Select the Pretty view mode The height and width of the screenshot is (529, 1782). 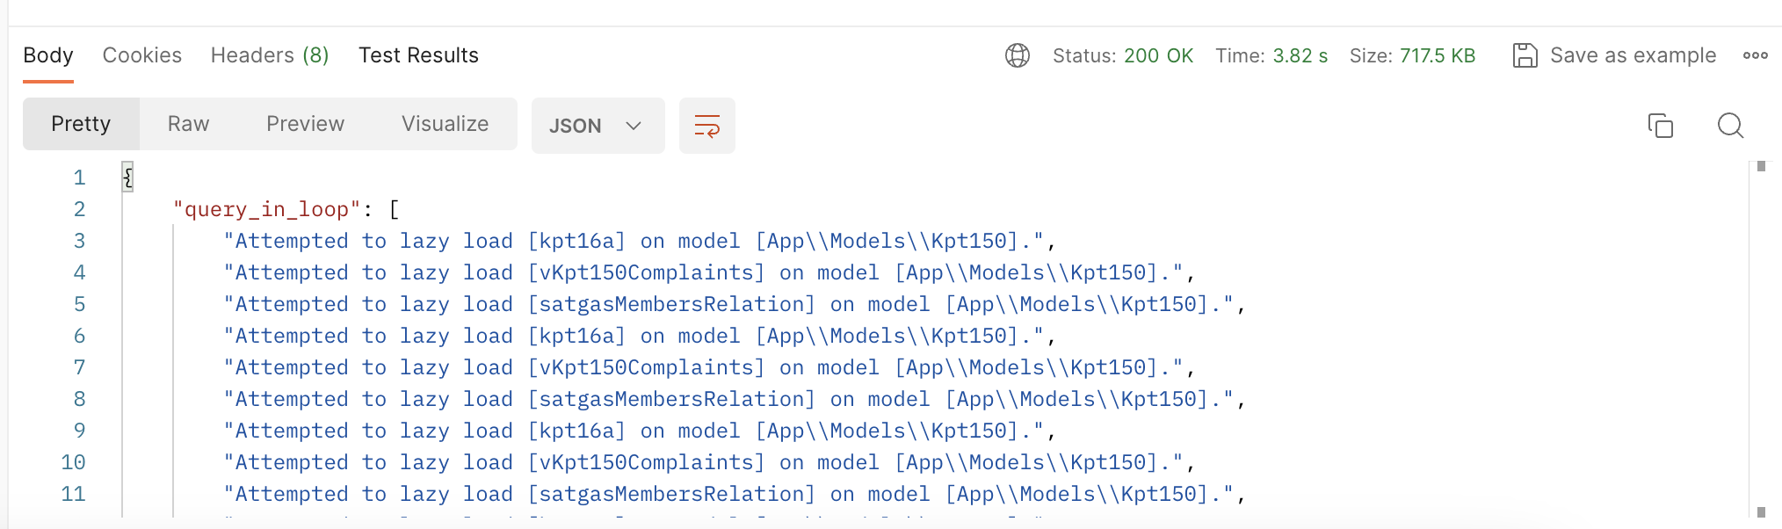pos(81,124)
